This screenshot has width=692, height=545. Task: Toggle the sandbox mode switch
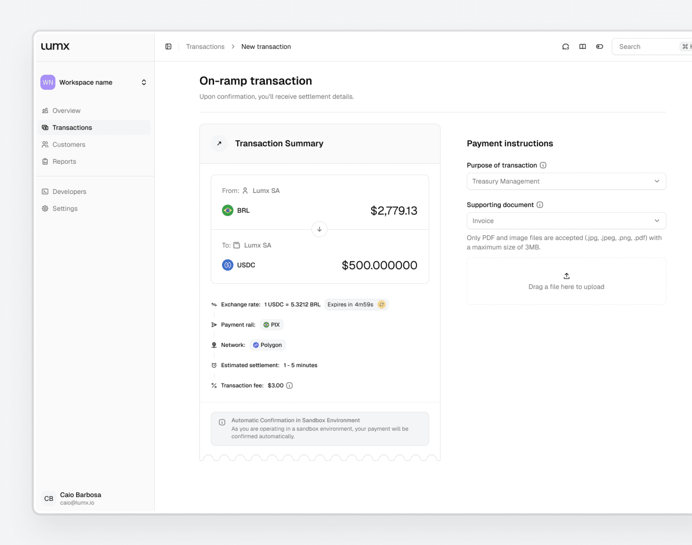[599, 47]
